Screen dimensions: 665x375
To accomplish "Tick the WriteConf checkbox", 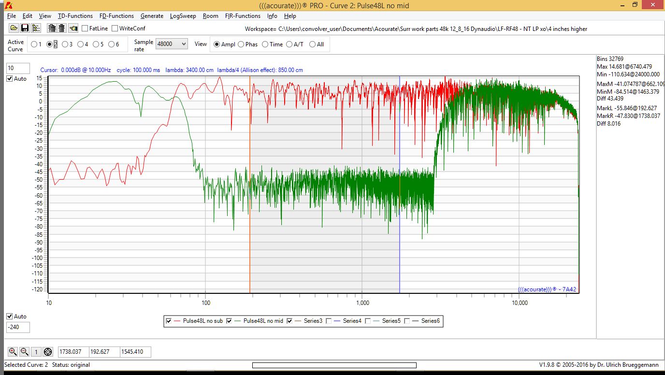I will coord(115,29).
